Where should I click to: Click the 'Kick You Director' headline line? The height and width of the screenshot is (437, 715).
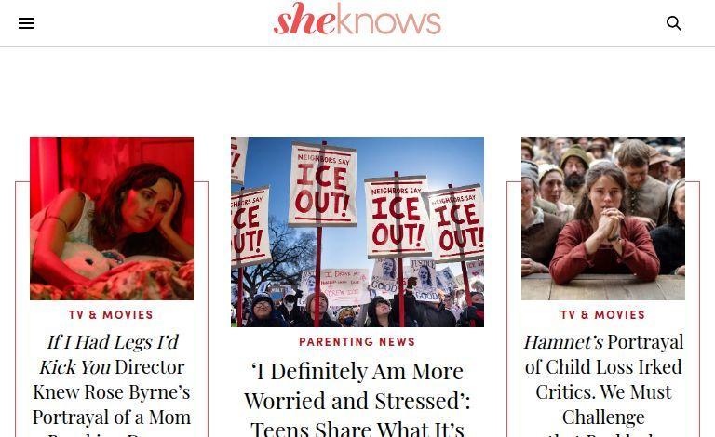pos(112,367)
